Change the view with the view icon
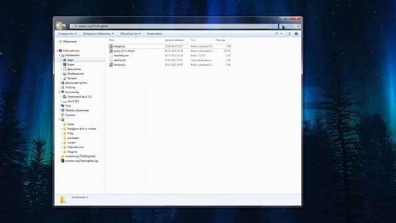 click(x=277, y=33)
